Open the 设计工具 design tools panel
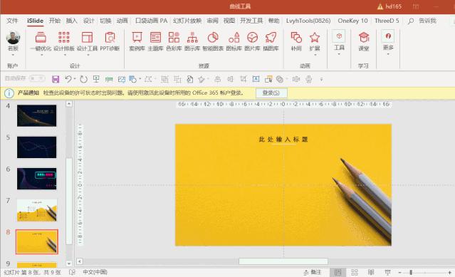 tap(87, 41)
